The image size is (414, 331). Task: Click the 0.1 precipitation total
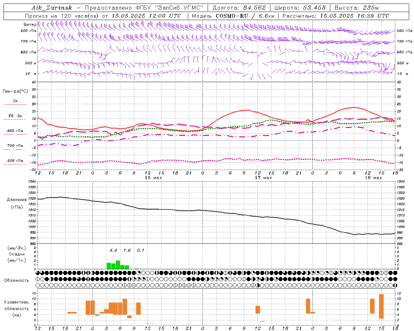141,250
